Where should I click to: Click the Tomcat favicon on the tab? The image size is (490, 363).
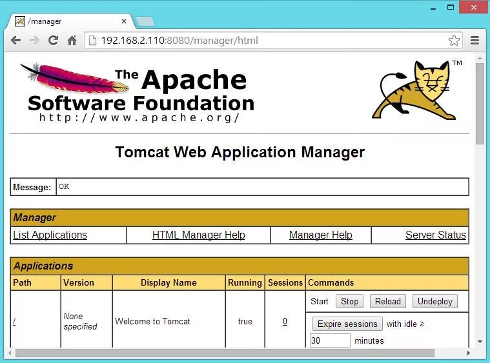pos(20,21)
